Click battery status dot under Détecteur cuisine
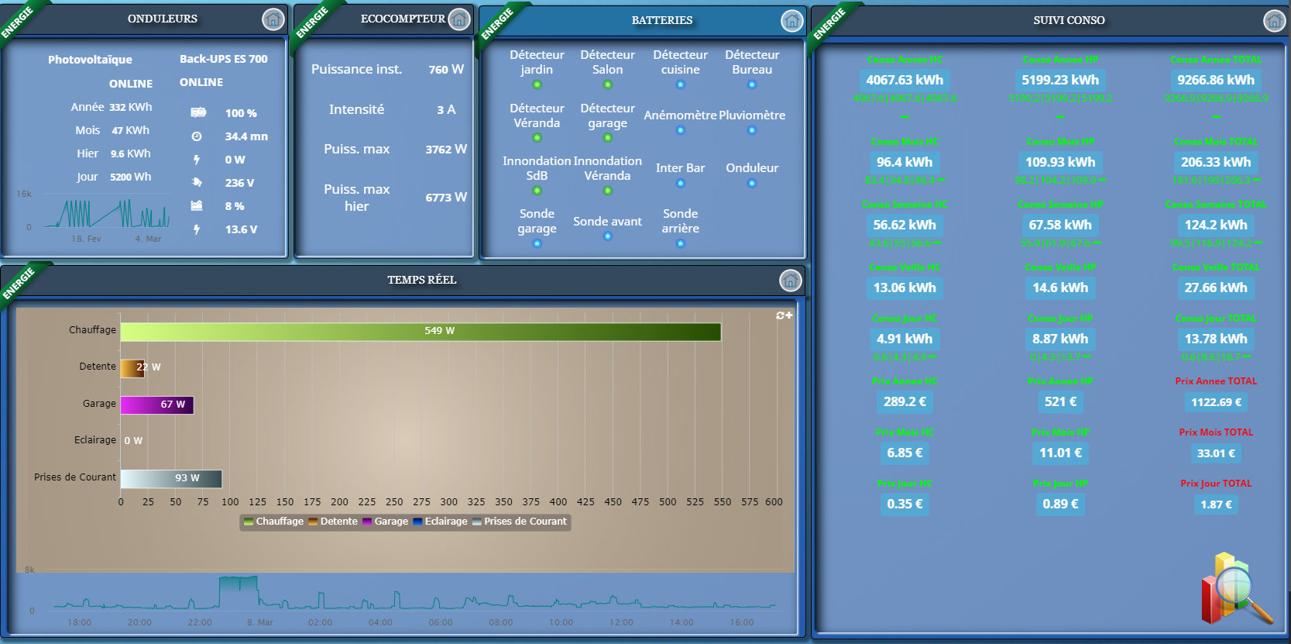This screenshot has height=644, width=1291. coord(680,84)
